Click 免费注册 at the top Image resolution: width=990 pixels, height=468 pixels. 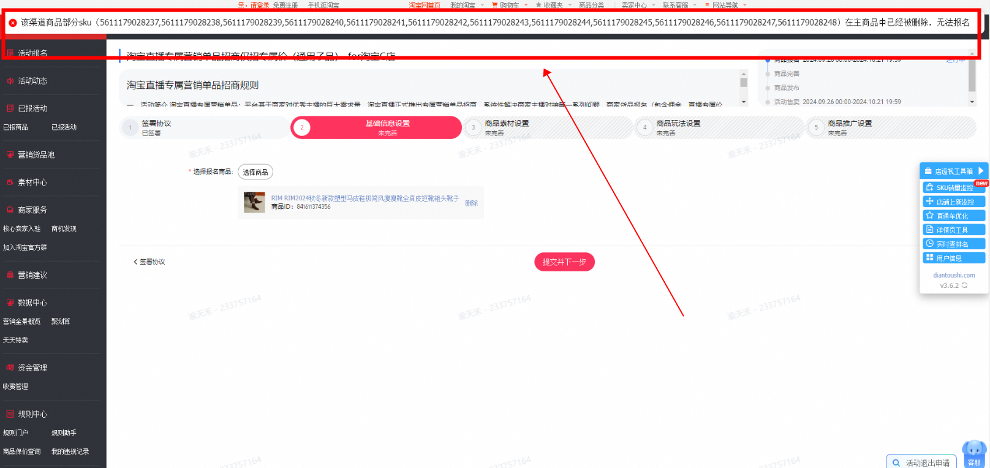tap(285, 5)
